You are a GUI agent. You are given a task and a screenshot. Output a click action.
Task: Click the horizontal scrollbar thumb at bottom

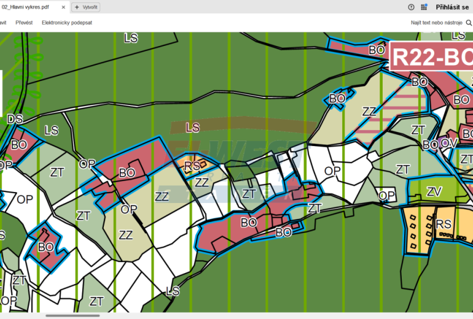pos(72,316)
